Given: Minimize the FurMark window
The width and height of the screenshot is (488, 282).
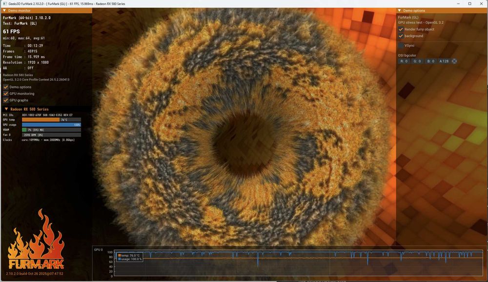Looking at the screenshot, I should click(x=458, y=4).
